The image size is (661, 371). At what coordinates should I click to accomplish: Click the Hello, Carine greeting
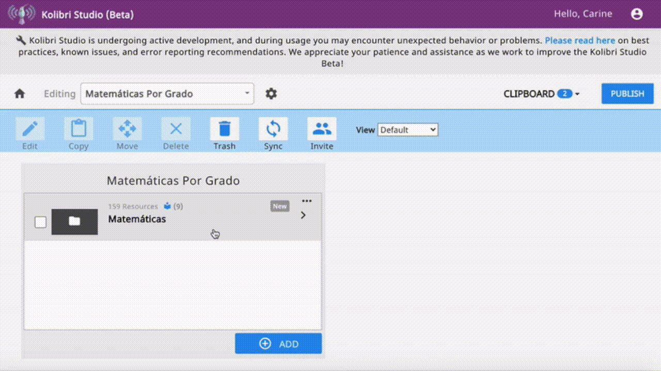click(x=583, y=14)
